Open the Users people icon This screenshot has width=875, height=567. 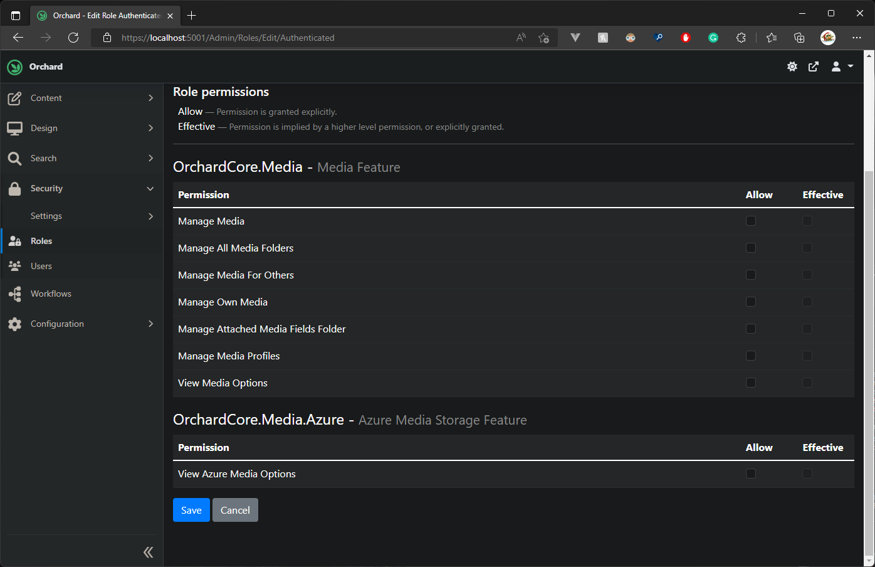pos(14,266)
